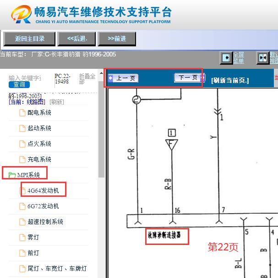
Task: Click 折叠全部 to collapse the tree
Action: 87,79
